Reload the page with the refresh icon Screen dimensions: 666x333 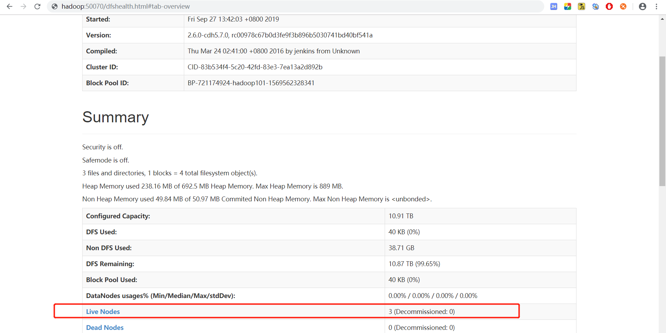click(37, 6)
